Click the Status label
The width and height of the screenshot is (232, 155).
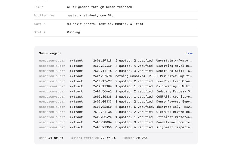point(40,32)
